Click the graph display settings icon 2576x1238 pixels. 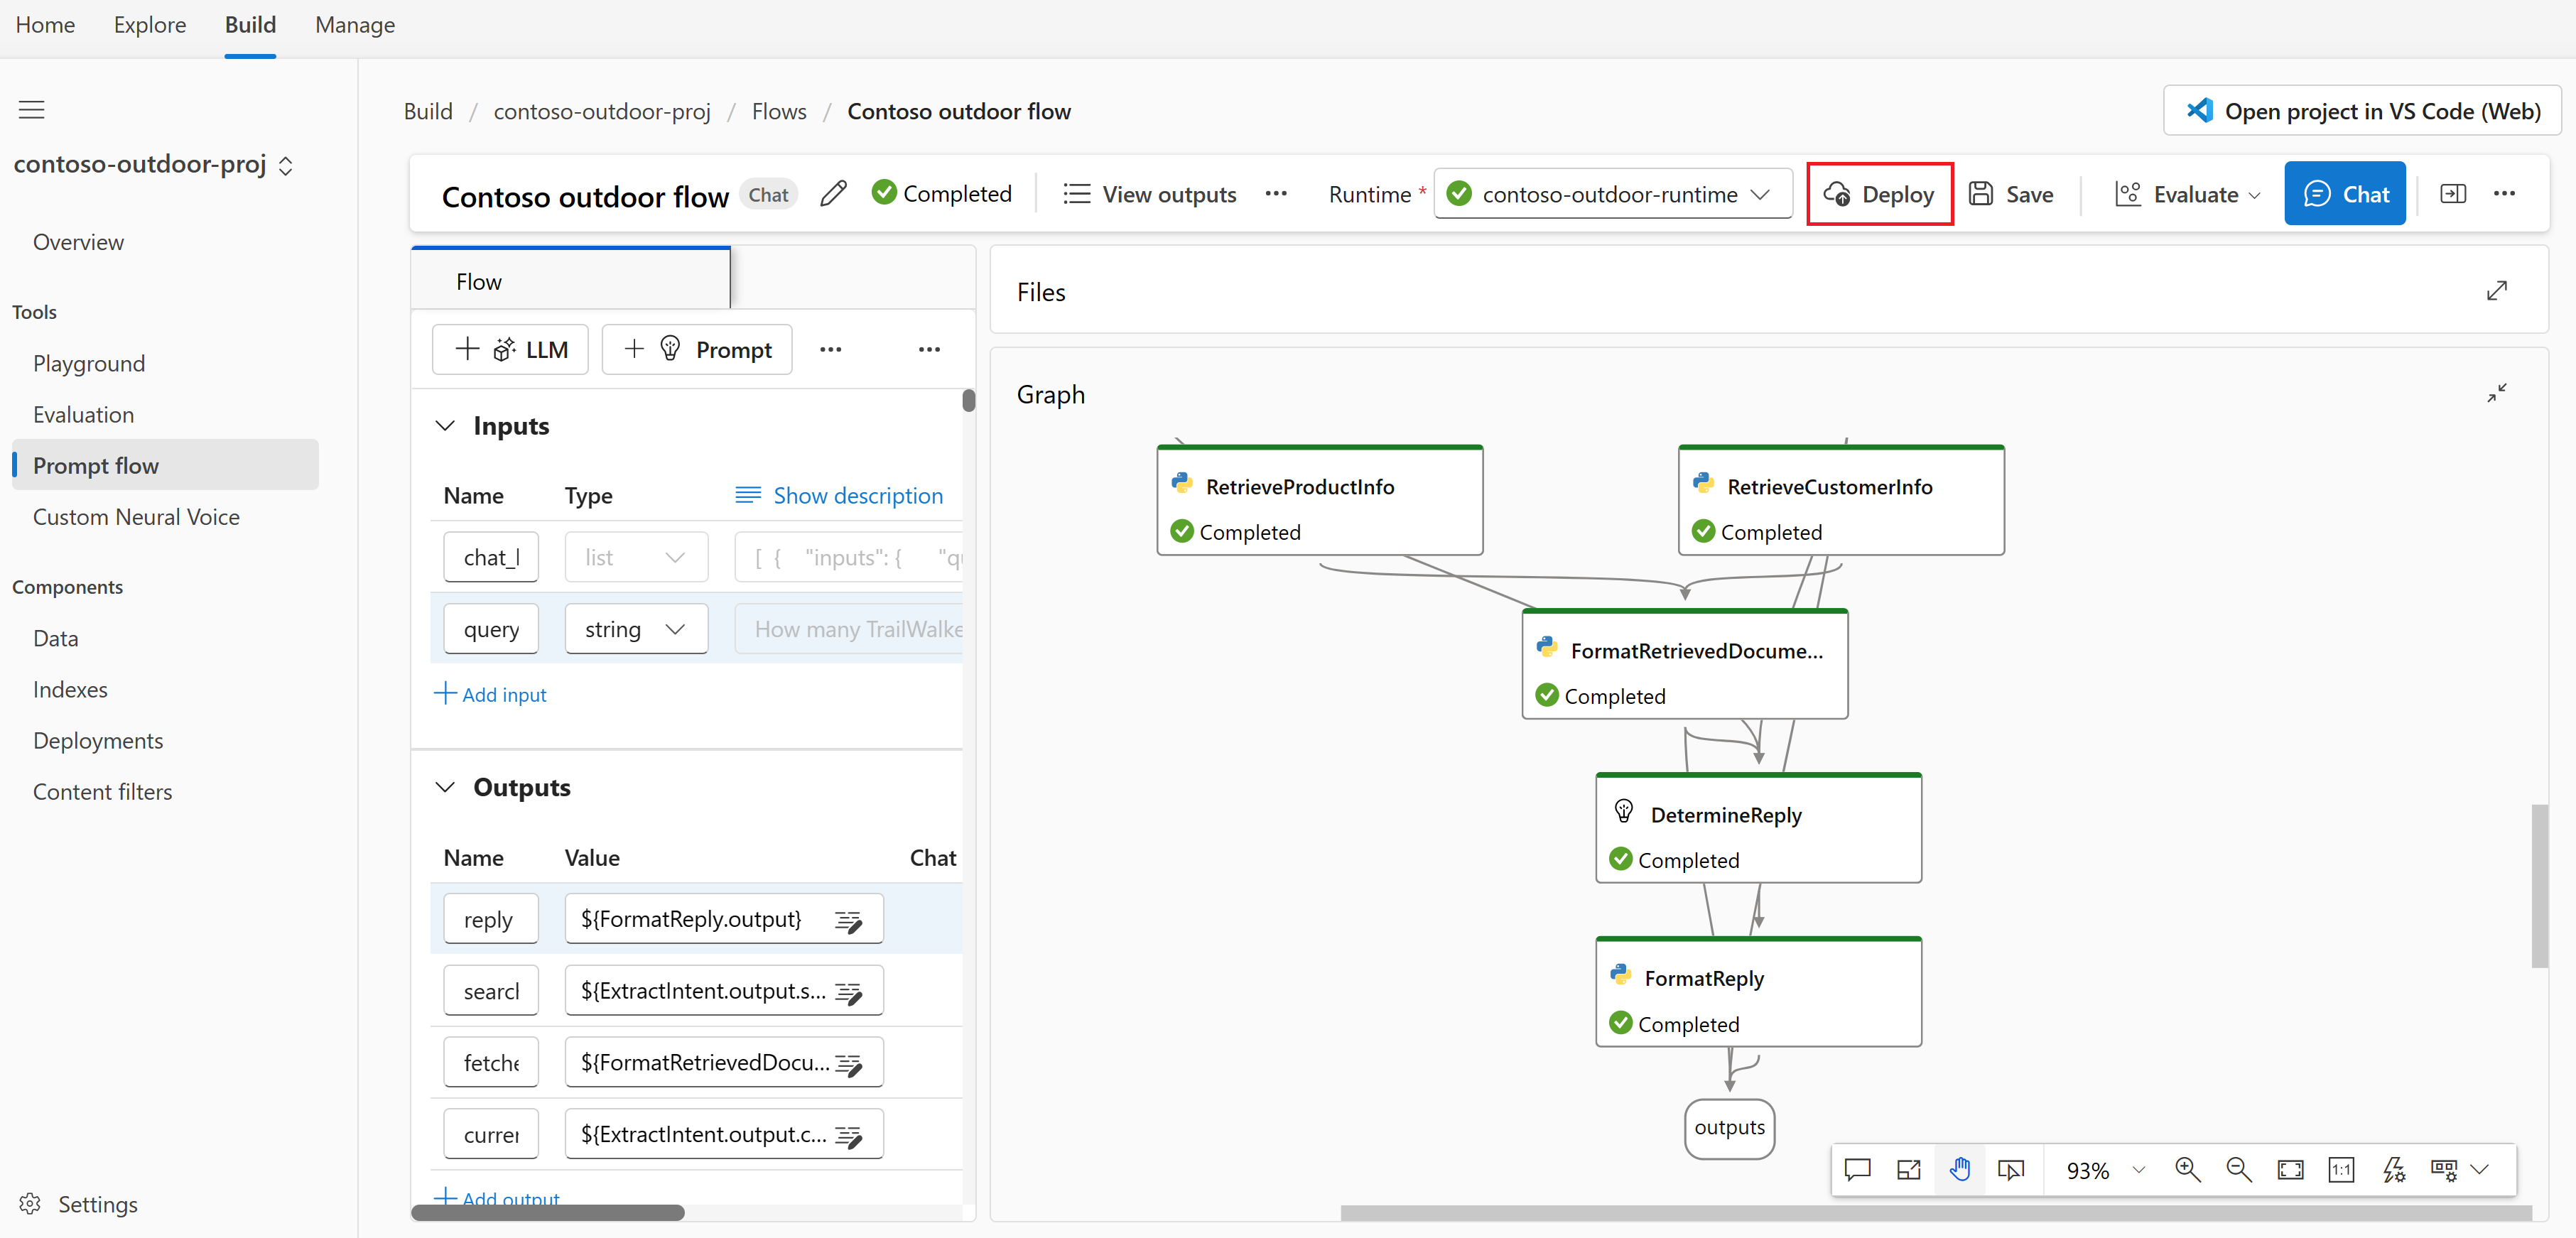tap(2444, 1170)
